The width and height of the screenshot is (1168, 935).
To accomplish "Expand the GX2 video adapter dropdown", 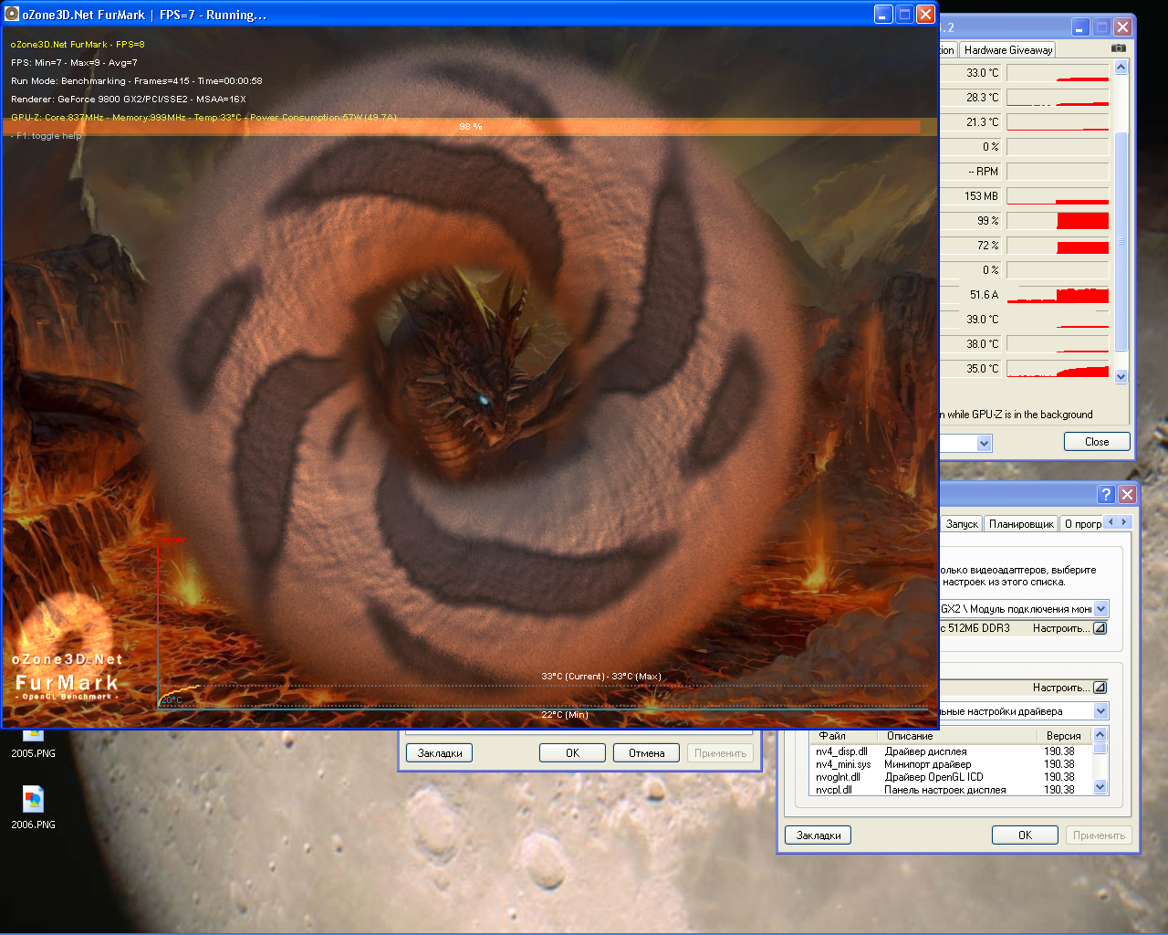I will 1100,609.
